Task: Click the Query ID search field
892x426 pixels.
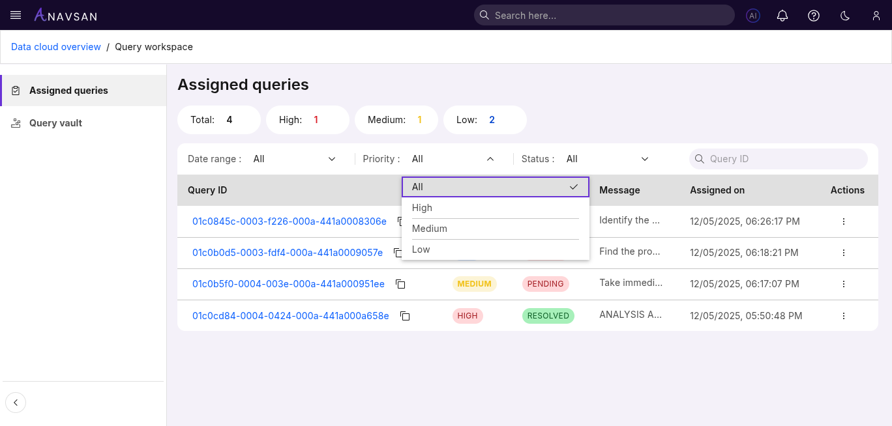Action: [x=782, y=159]
